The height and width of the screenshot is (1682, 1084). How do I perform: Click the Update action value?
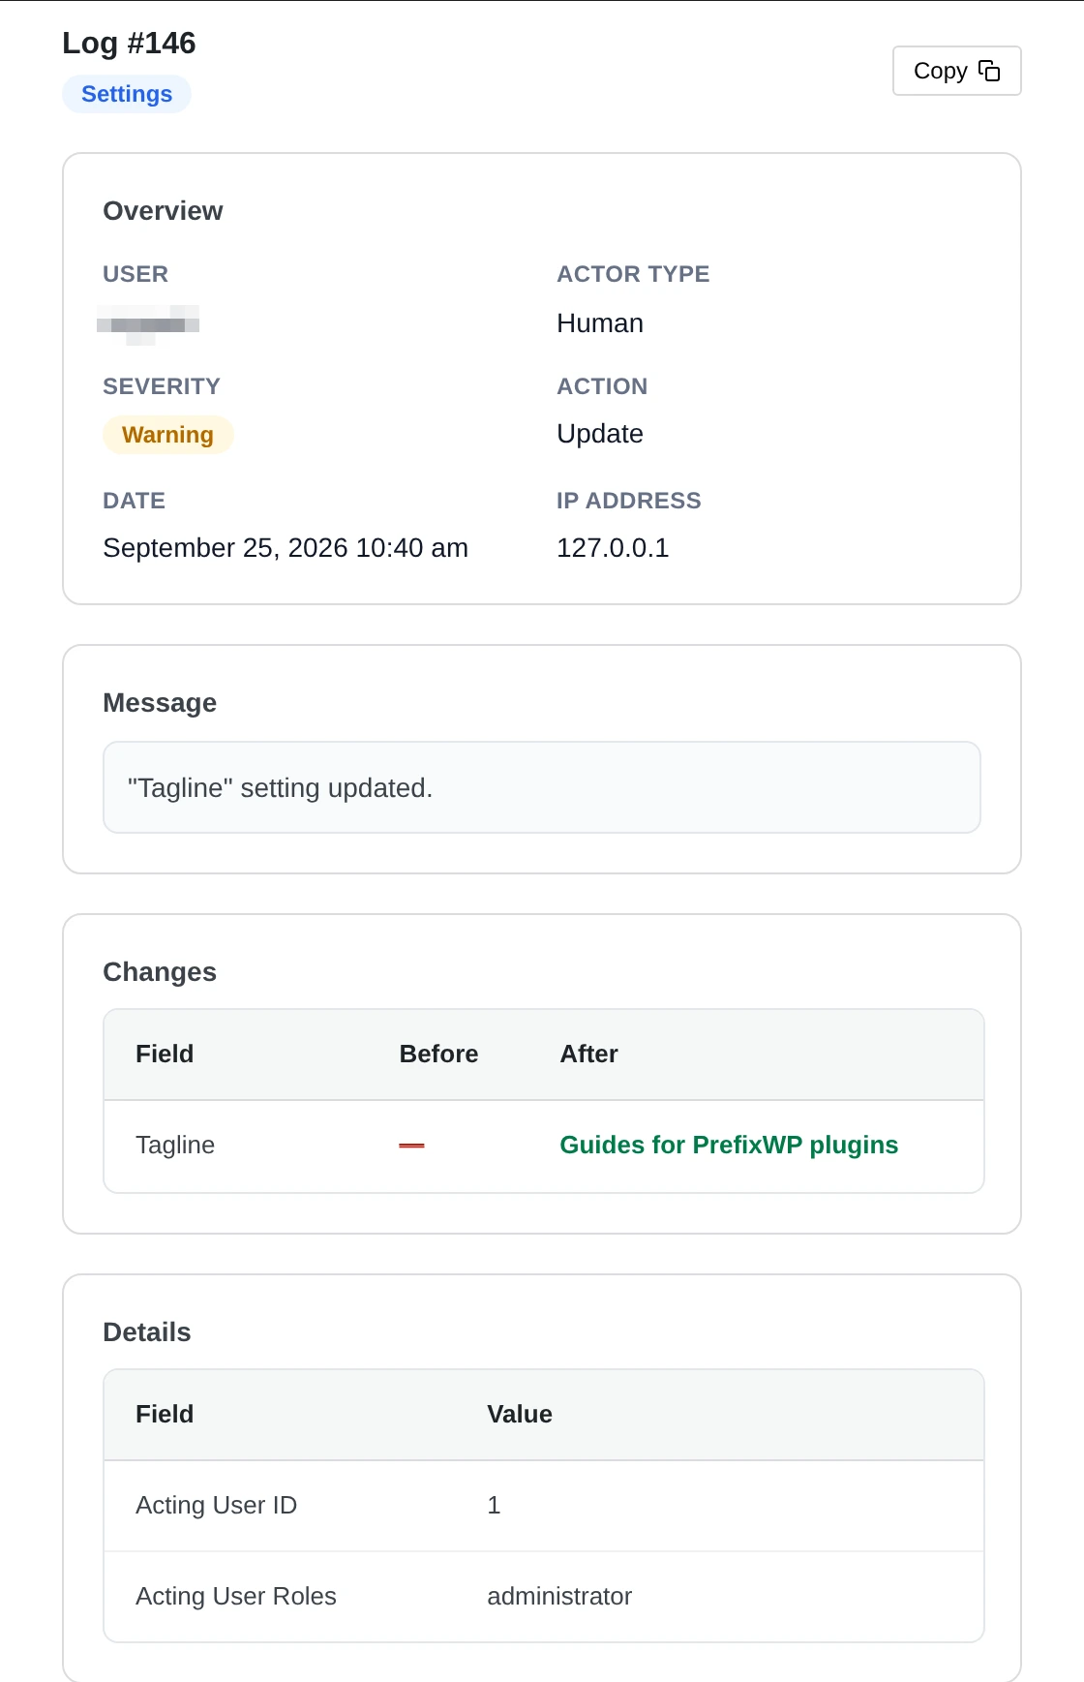coord(600,434)
